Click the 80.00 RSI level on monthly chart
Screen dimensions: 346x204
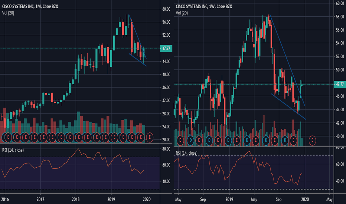point(166,149)
